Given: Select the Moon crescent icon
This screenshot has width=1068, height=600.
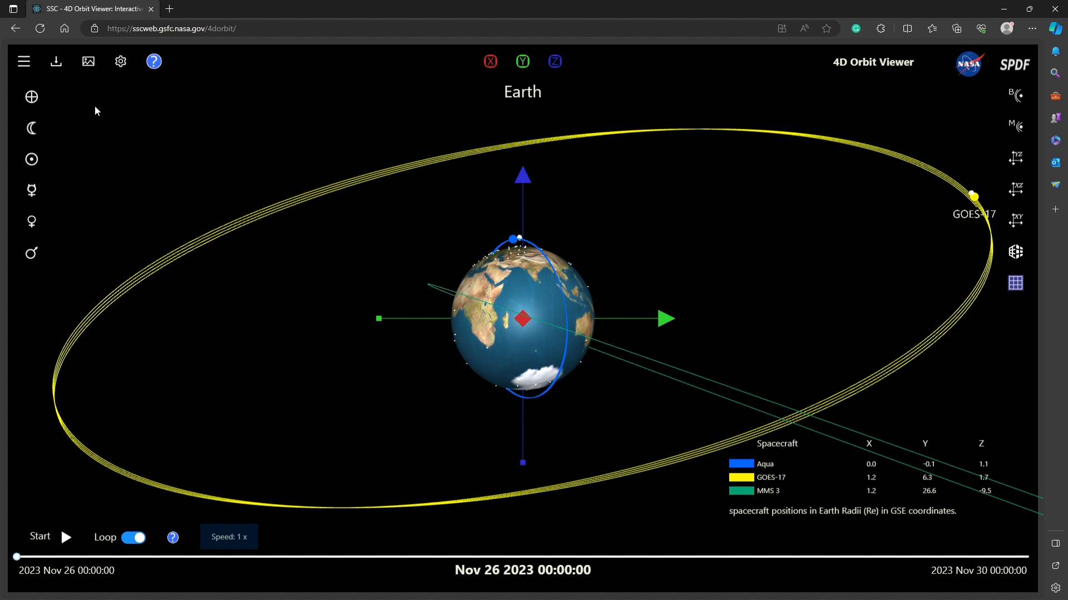Looking at the screenshot, I should [32, 128].
